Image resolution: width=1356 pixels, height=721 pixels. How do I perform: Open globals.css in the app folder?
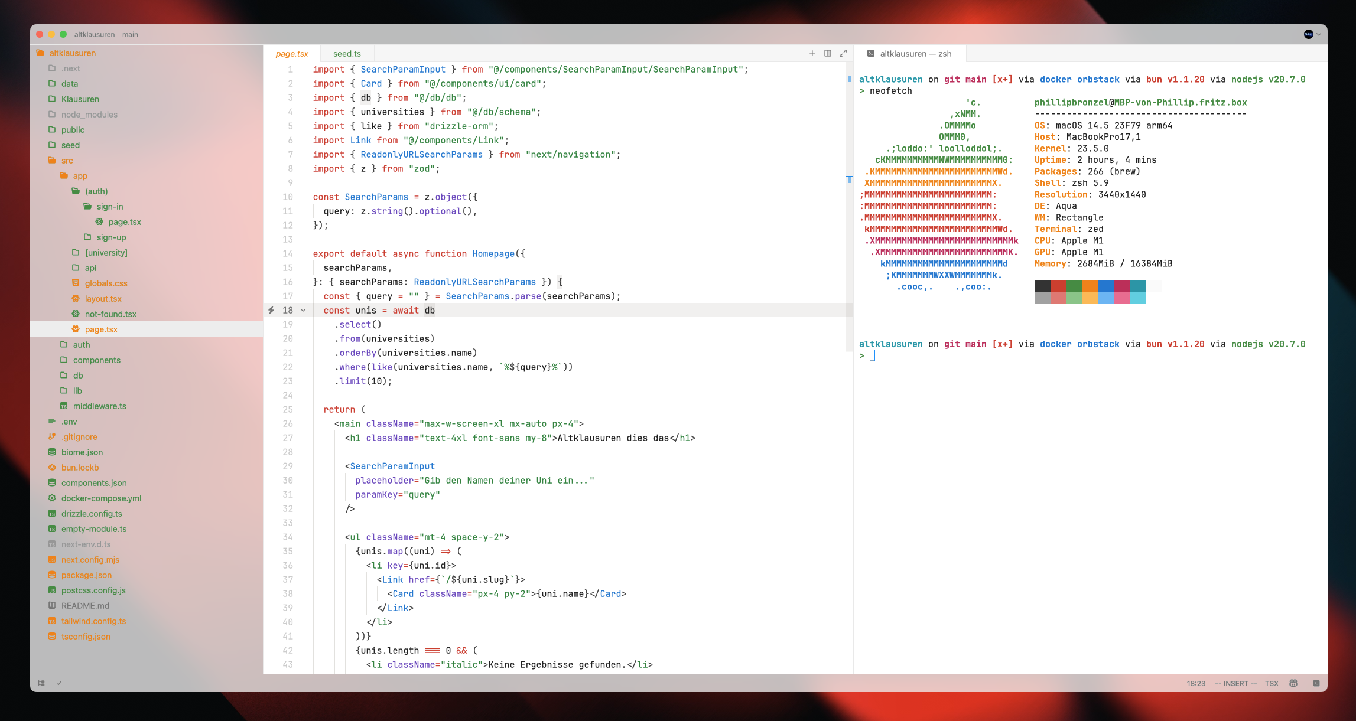[x=147, y=283]
